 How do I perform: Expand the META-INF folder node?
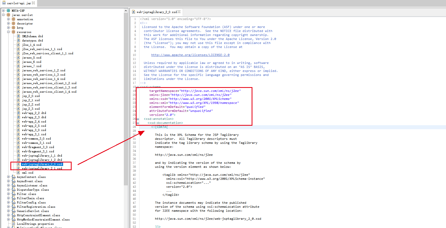3,11
